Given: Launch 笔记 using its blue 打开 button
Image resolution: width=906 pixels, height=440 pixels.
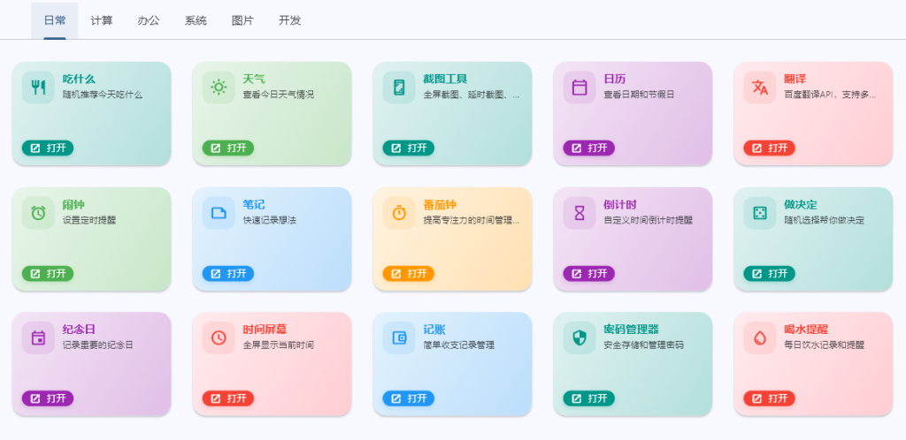Looking at the screenshot, I should (x=228, y=273).
